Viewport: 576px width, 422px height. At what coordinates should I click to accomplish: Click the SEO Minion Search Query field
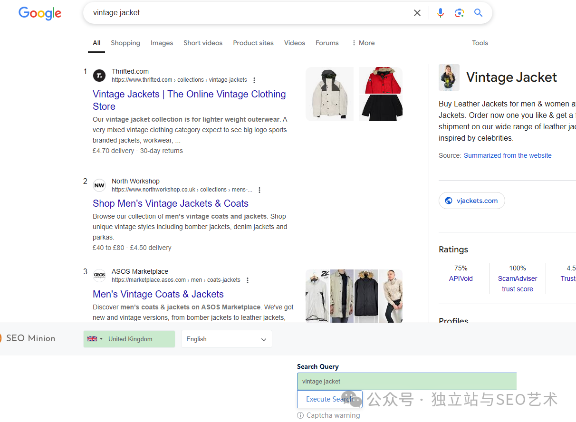[x=407, y=381]
